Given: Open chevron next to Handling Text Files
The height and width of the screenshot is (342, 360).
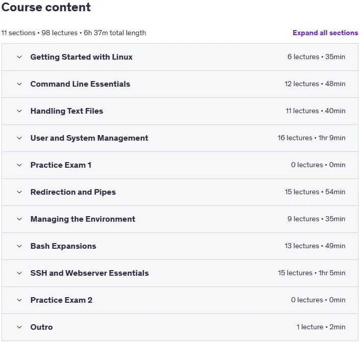Looking at the screenshot, I should point(19,111).
